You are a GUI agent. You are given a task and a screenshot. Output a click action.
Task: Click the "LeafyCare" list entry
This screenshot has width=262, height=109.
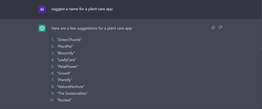[x=67, y=60]
